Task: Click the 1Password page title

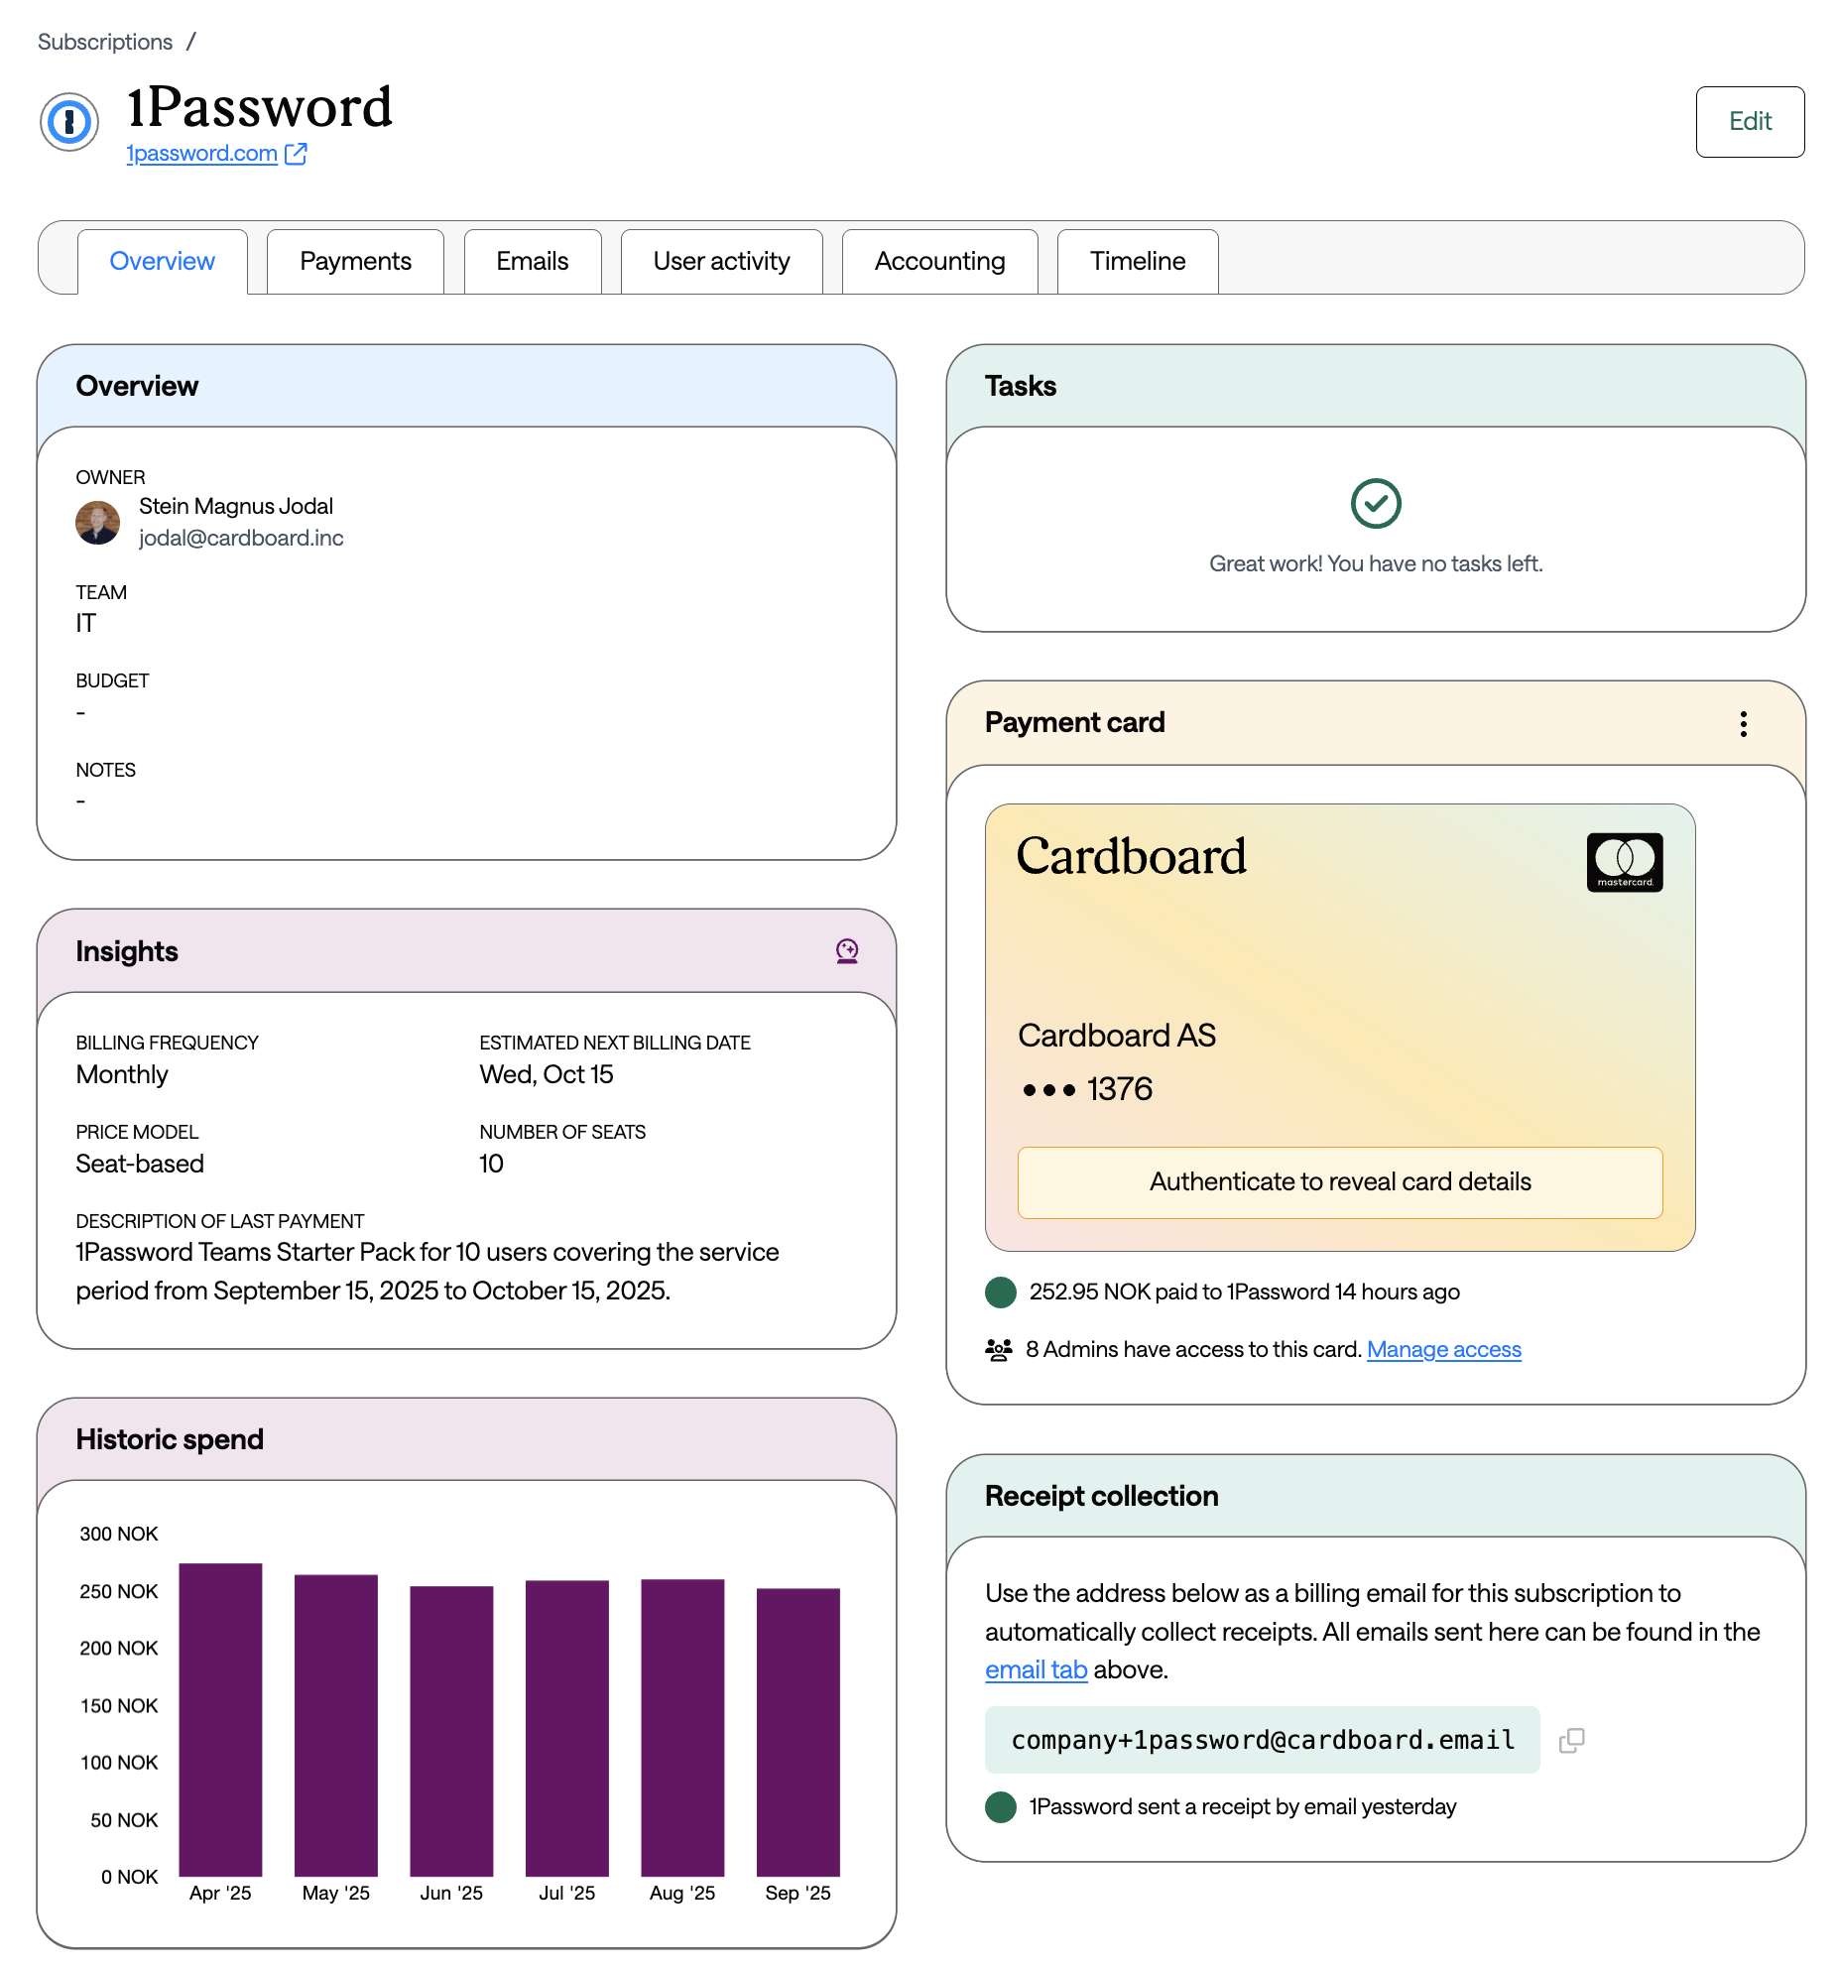Action: pos(260,107)
